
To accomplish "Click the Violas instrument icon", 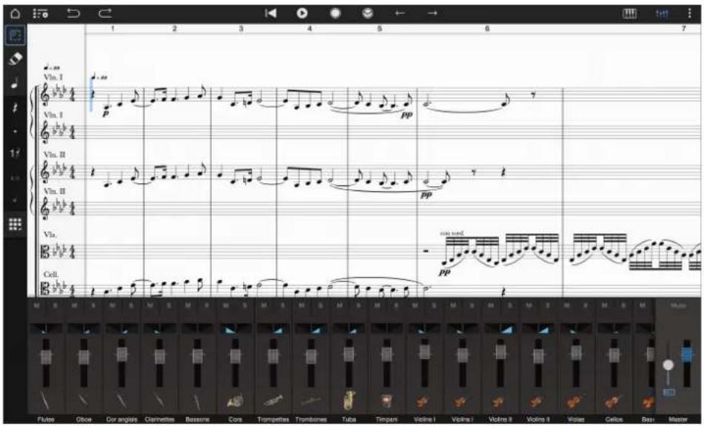I will tap(576, 402).
